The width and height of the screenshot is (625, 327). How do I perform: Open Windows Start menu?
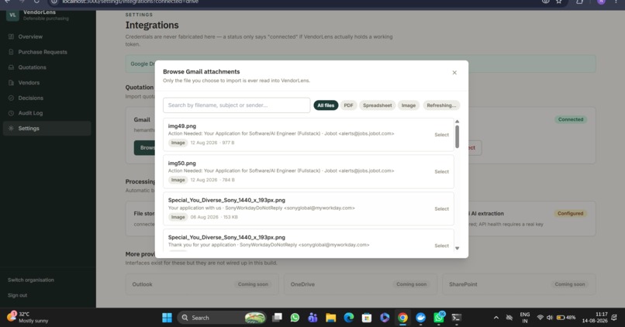167,318
